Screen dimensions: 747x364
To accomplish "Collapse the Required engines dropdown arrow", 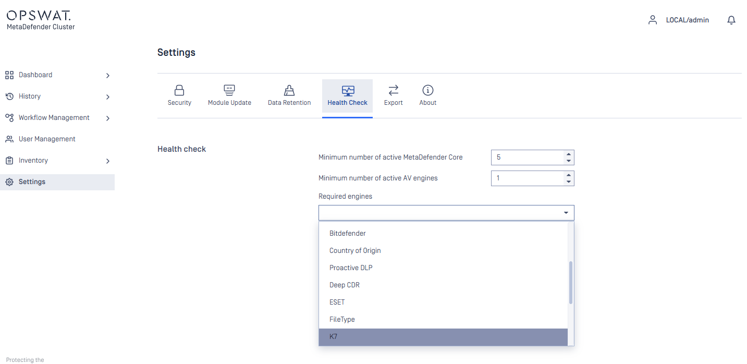I will (x=566, y=213).
